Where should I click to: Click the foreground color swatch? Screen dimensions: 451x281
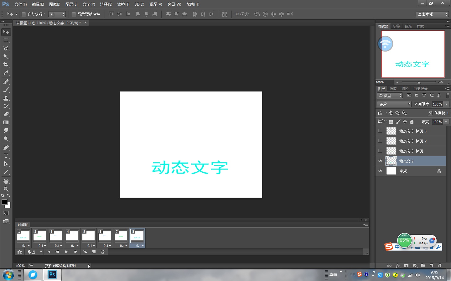4,202
